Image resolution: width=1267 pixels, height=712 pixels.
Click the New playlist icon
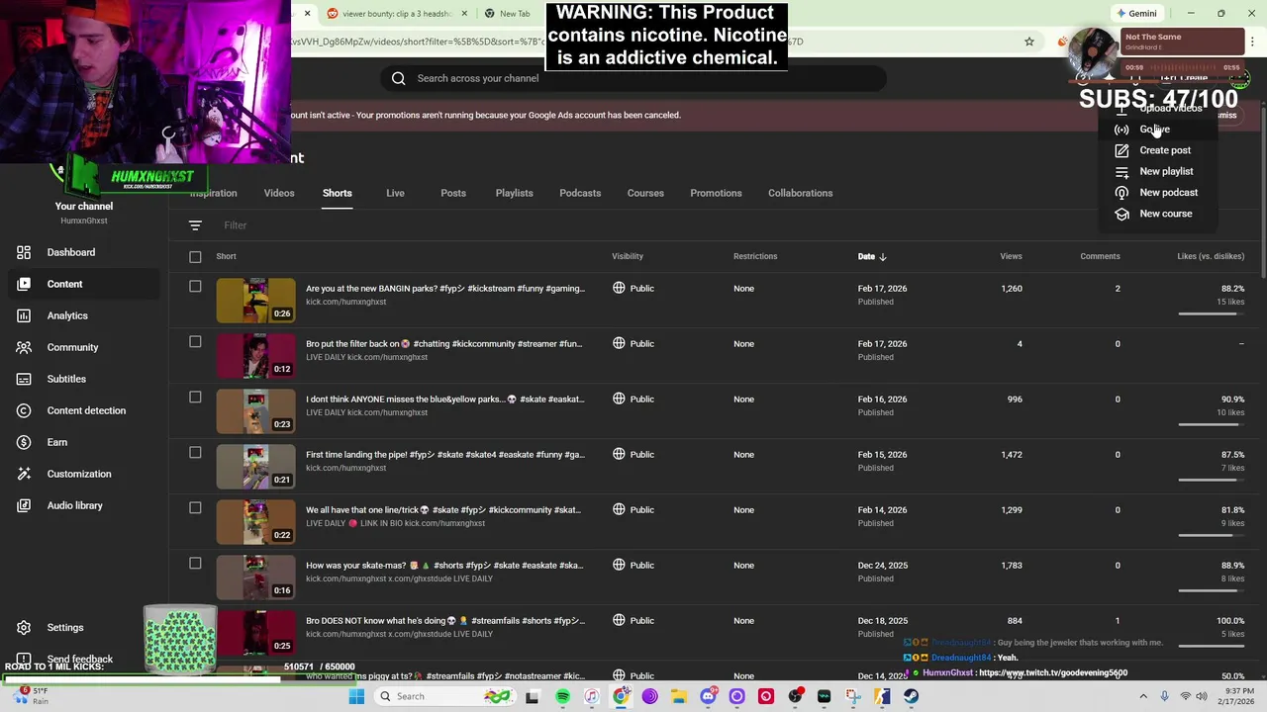coord(1121,171)
